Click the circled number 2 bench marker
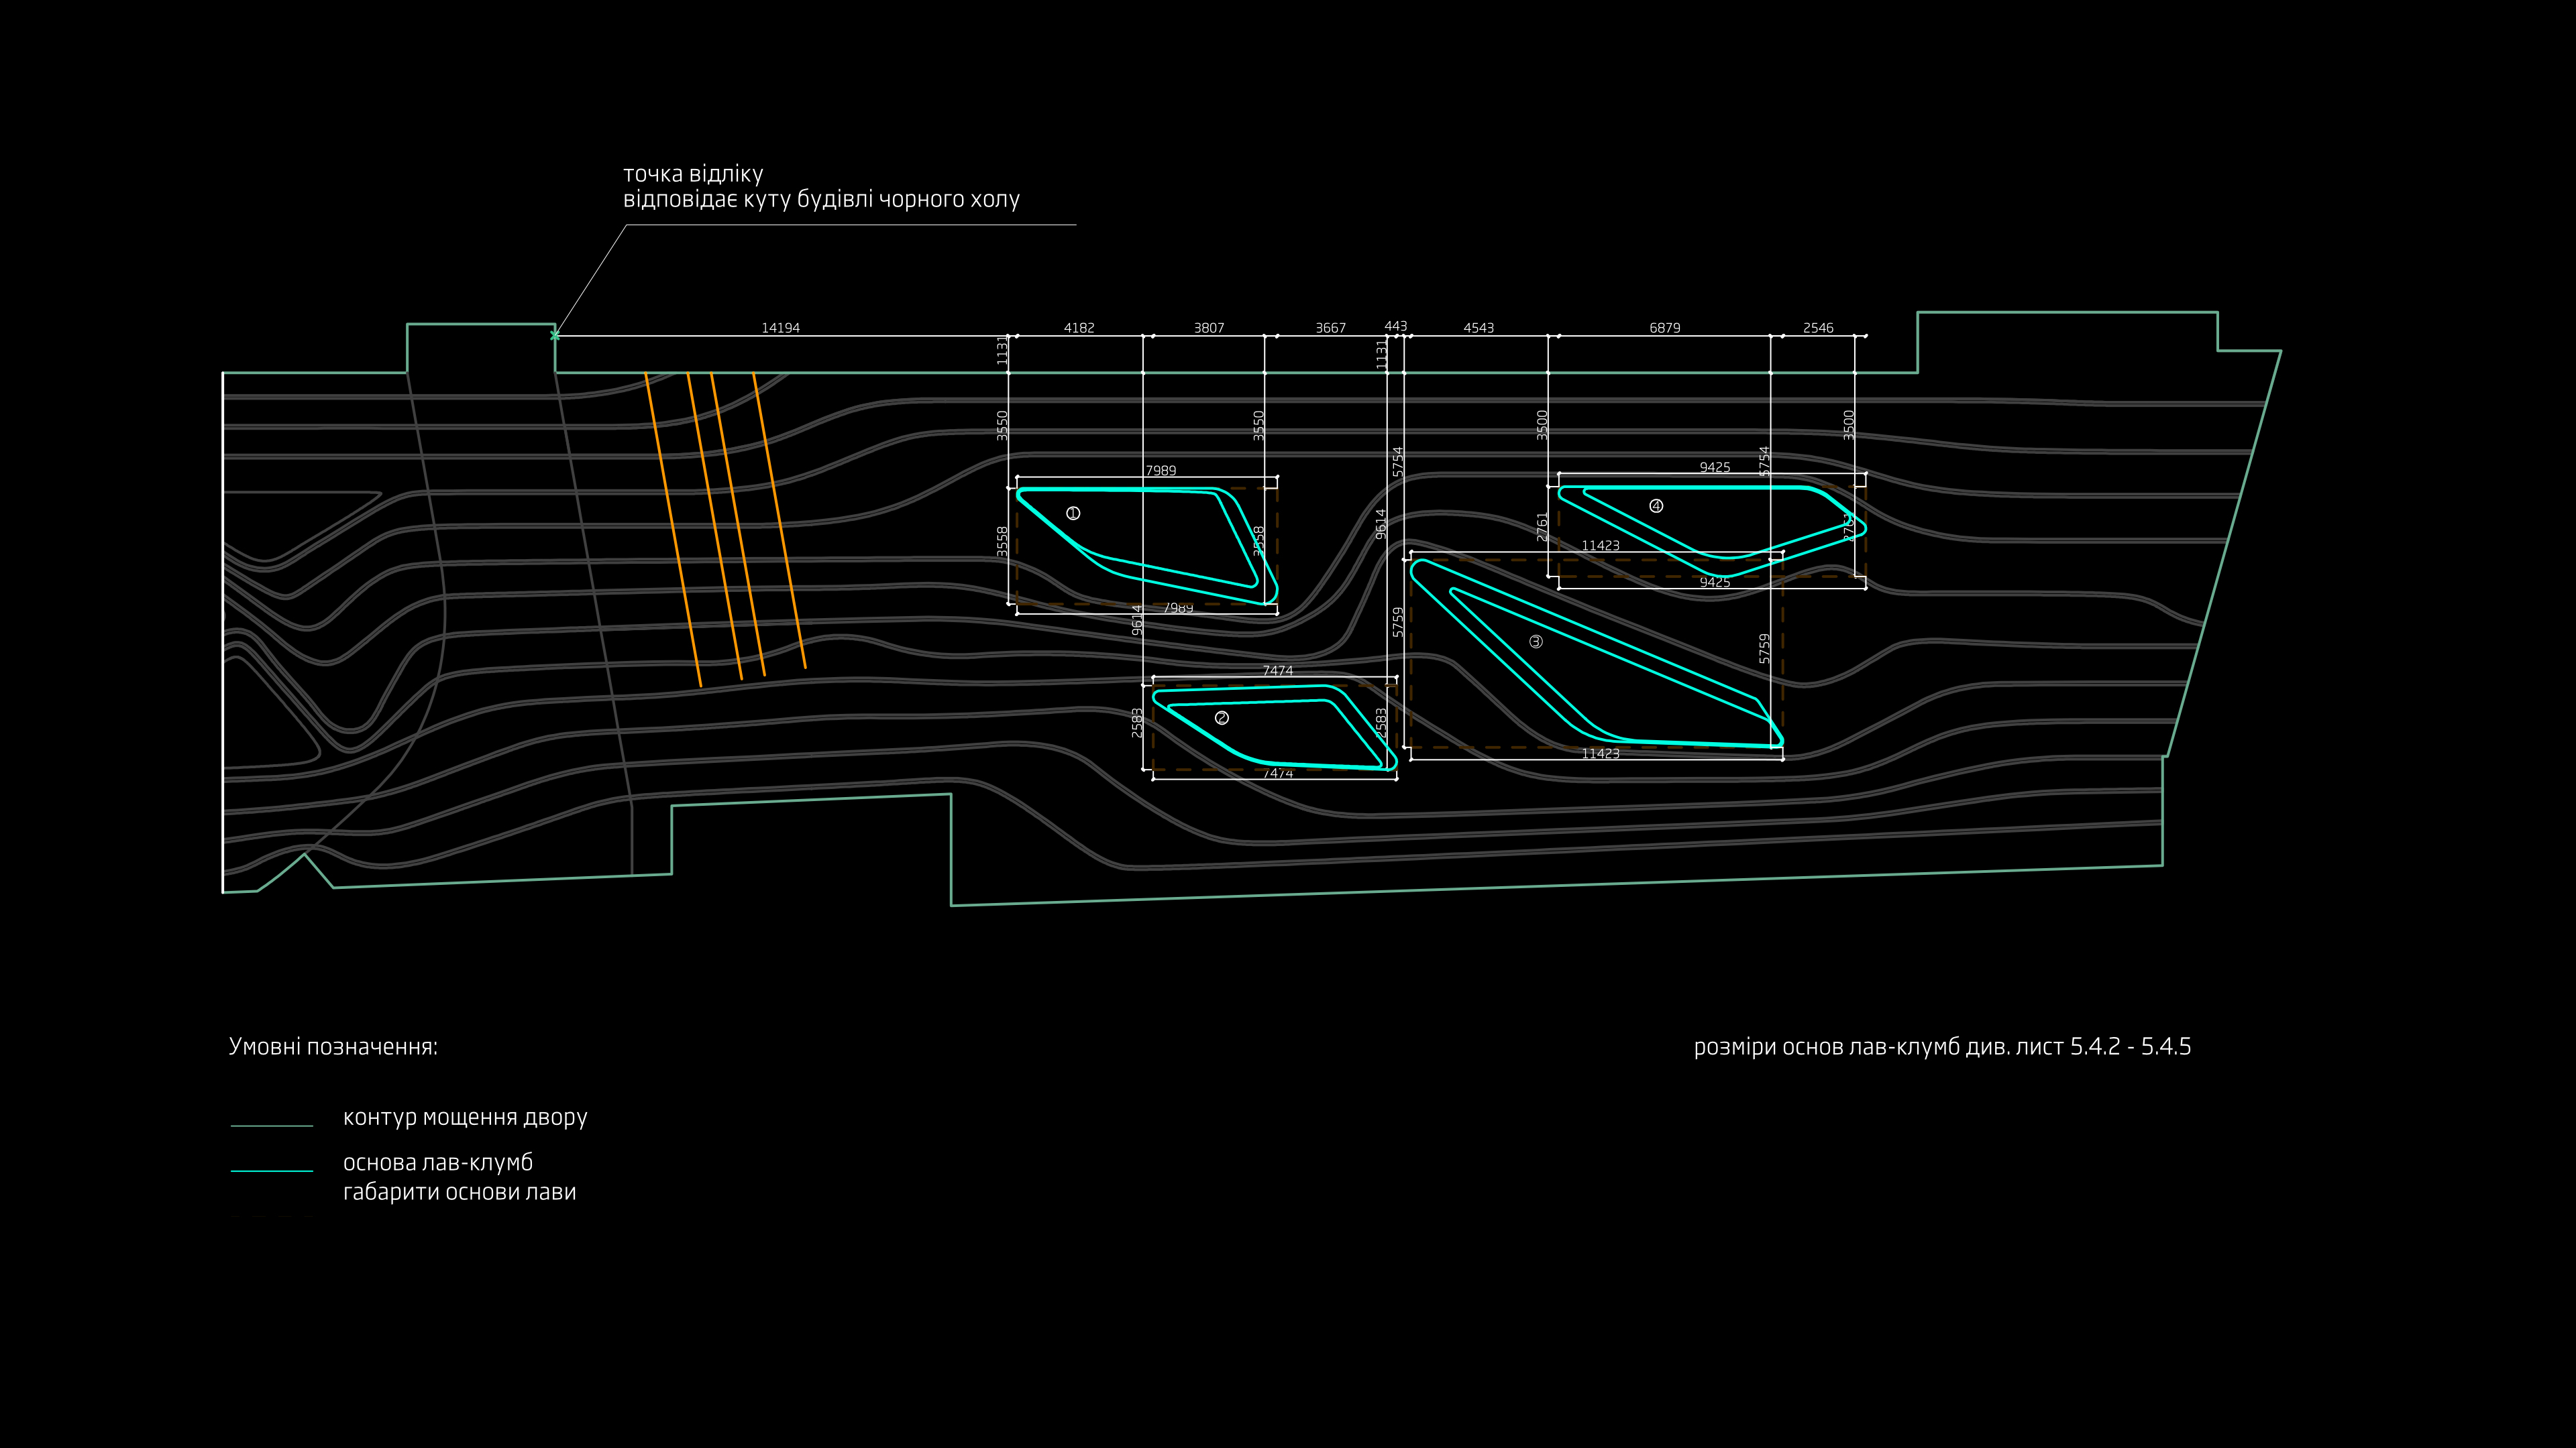This screenshot has width=2576, height=1448. tap(1221, 717)
